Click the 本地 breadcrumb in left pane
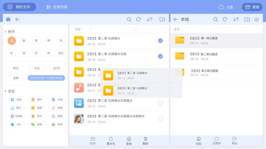Viewport: 266px width, 149px height. pos(77,29)
